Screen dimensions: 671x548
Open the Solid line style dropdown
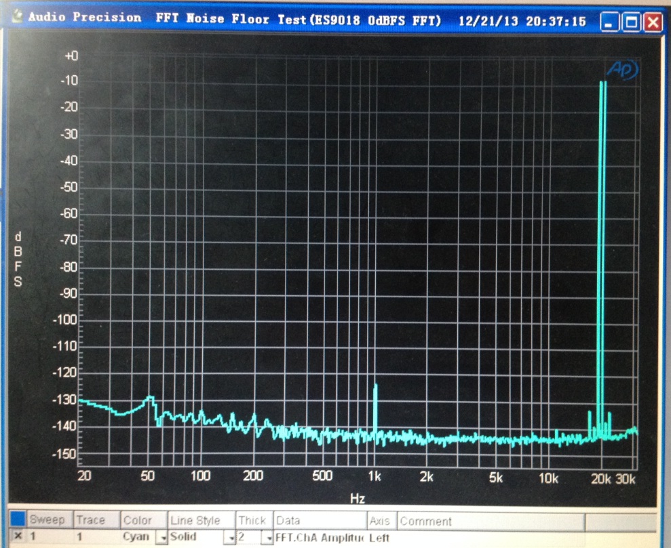[x=230, y=537]
